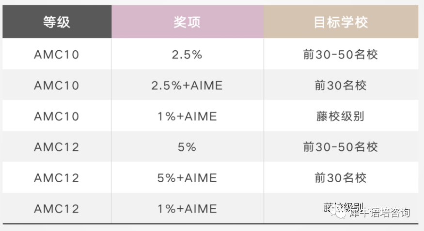Click 藤校级别 in third AMC10 row
Viewport: 424px width, 231px height.
(x=341, y=116)
